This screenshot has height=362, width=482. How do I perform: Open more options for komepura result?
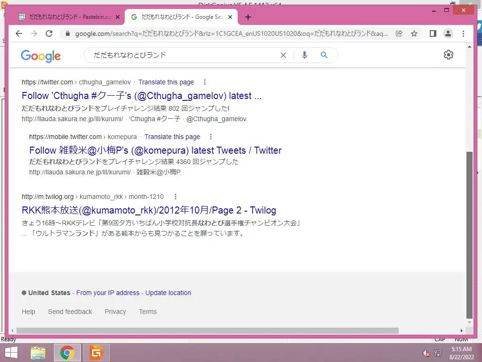pos(210,137)
